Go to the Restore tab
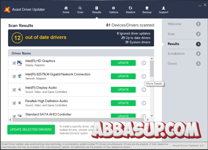The height and width of the screenshot is (150, 208). coord(130,10)
